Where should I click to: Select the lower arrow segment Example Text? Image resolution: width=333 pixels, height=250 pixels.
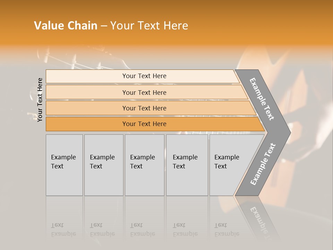pos(263,164)
